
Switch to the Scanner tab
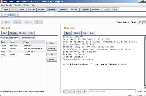[31, 9]
